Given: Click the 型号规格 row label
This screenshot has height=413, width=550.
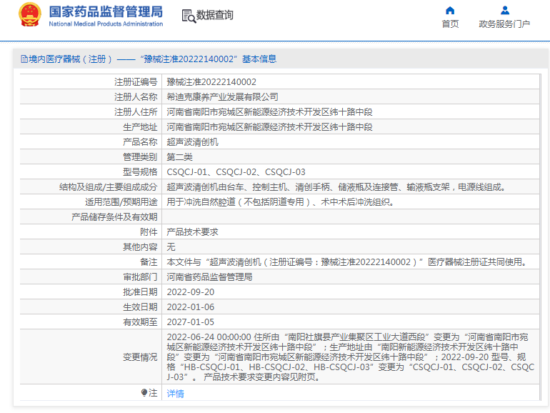Looking at the screenshot, I should (x=140, y=172).
